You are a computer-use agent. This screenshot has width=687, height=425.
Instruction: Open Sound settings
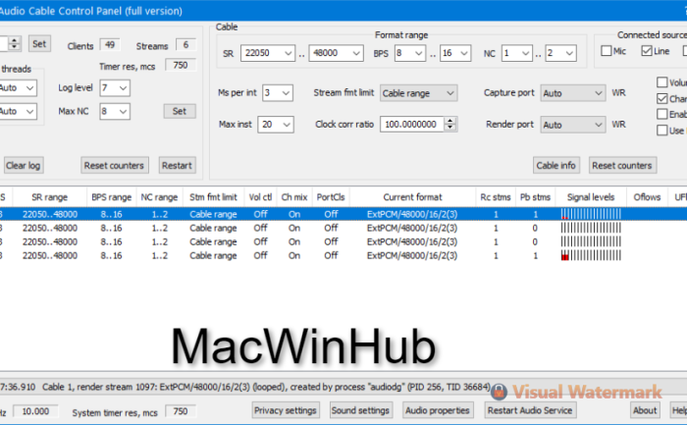coord(360,410)
